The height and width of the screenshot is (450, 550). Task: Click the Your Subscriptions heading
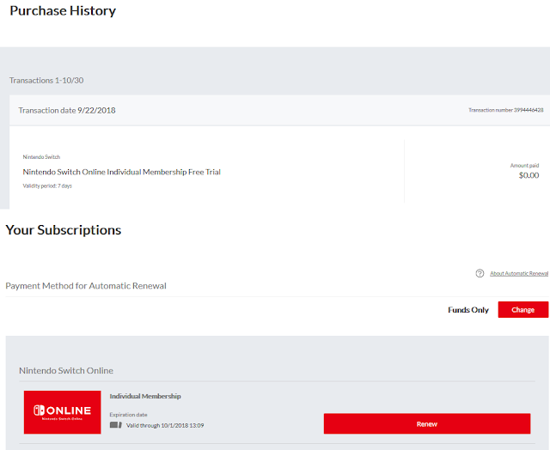(x=64, y=230)
